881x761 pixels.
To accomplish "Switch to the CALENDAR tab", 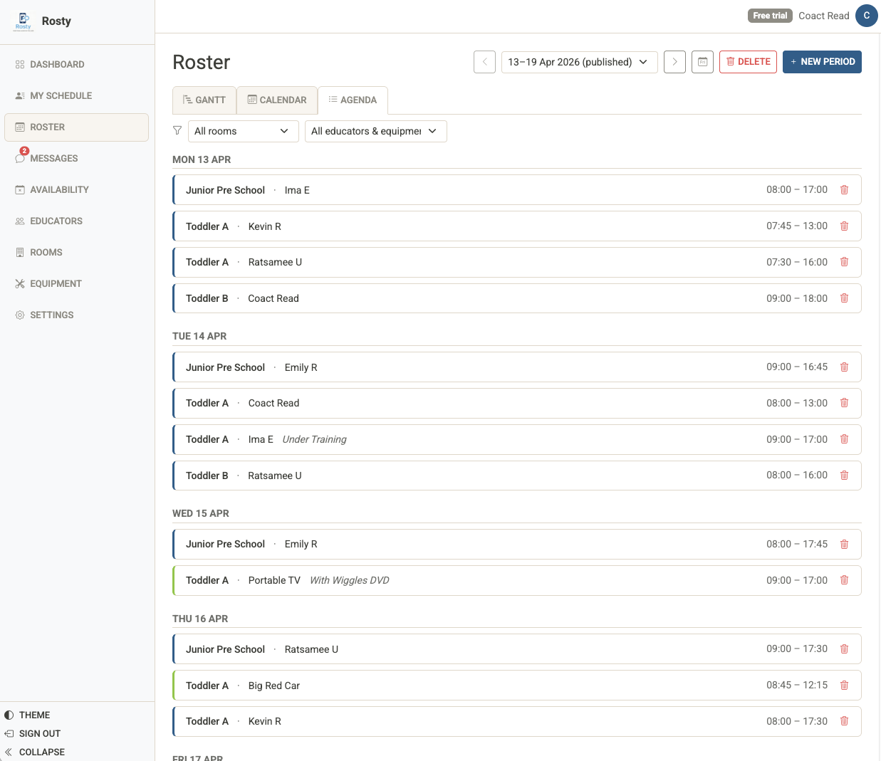I will tap(277, 100).
